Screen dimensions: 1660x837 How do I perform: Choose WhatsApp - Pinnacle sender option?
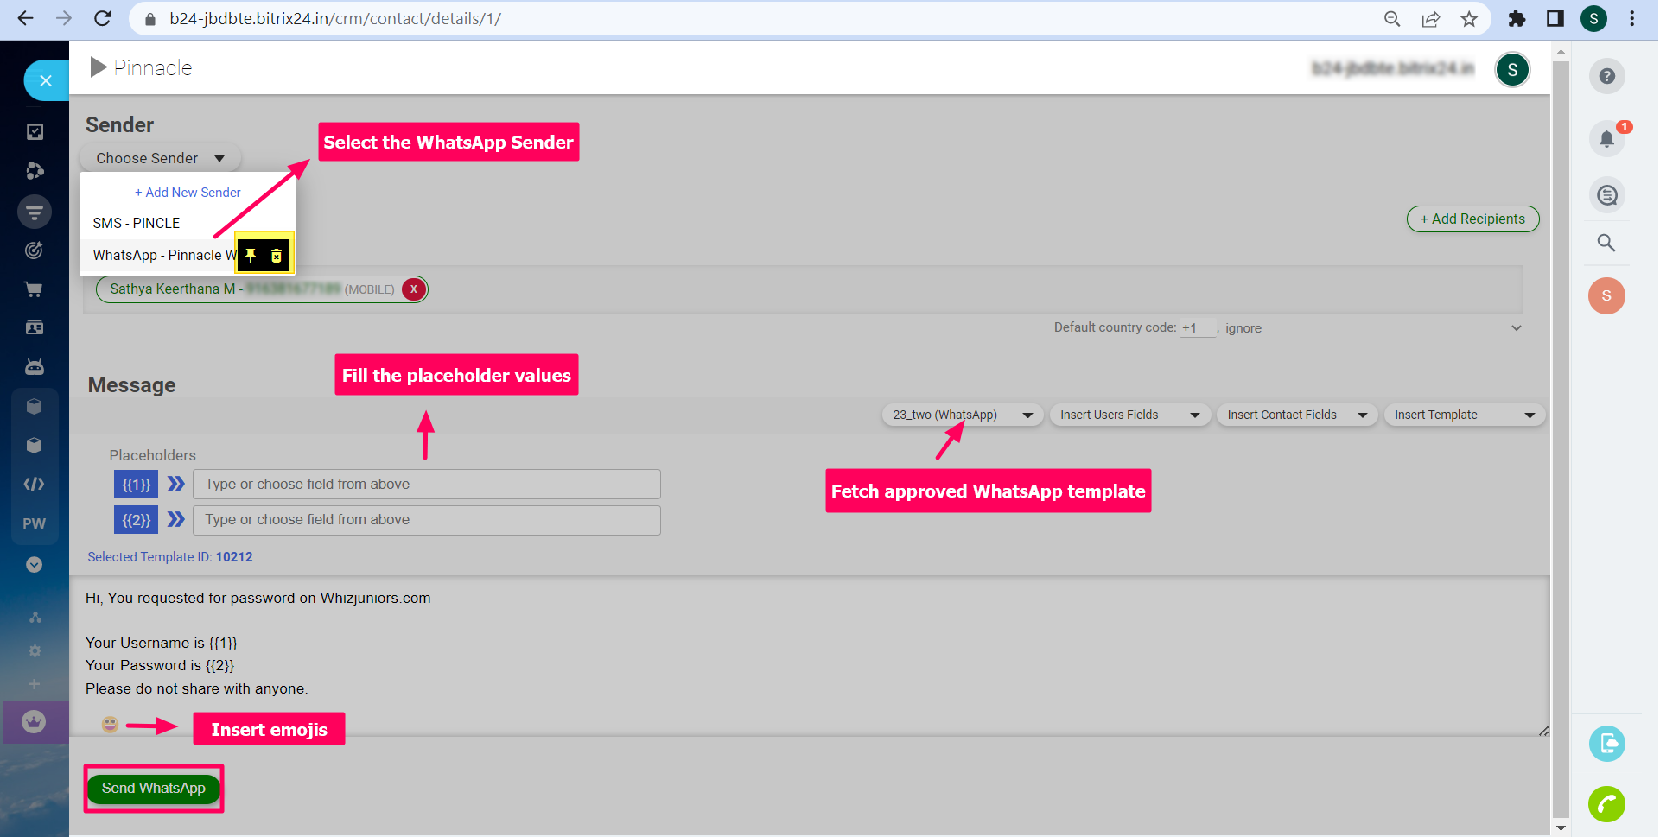(x=160, y=255)
